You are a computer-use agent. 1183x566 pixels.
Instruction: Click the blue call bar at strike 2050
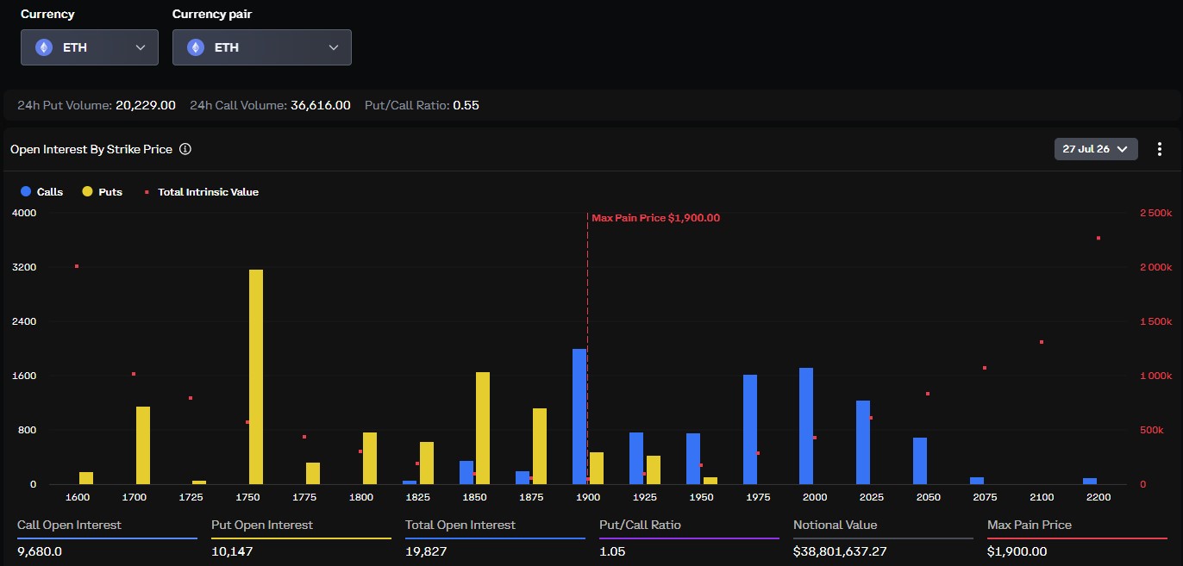920,461
